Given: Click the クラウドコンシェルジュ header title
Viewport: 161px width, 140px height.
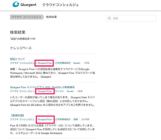Looking at the screenshot, I should click(60, 5).
